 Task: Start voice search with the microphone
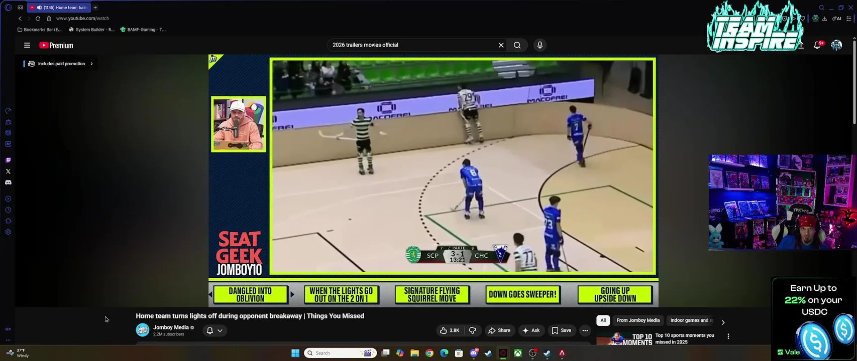[540, 45]
